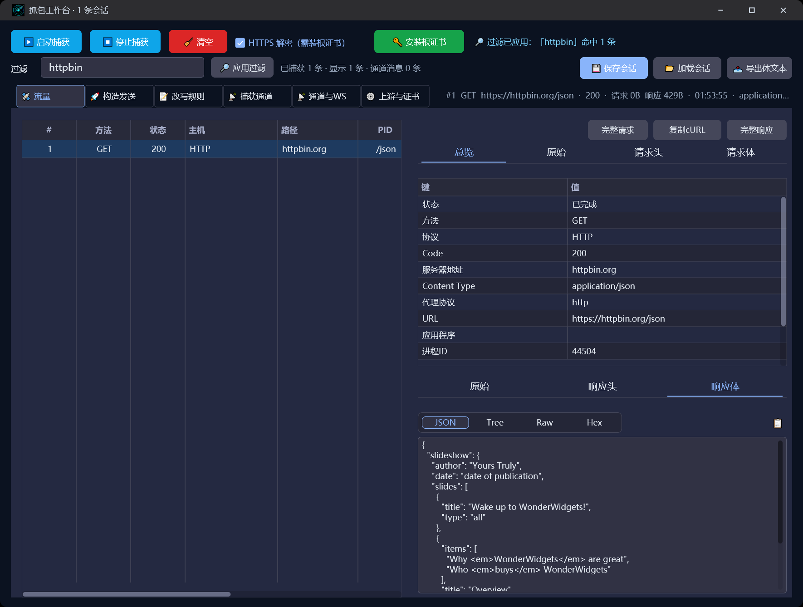
Task: Toggle the HTTPS decryption checkbox
Action: (x=240, y=43)
